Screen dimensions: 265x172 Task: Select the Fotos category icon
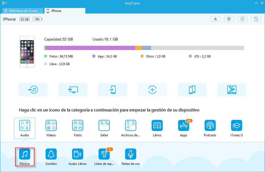click(78, 125)
